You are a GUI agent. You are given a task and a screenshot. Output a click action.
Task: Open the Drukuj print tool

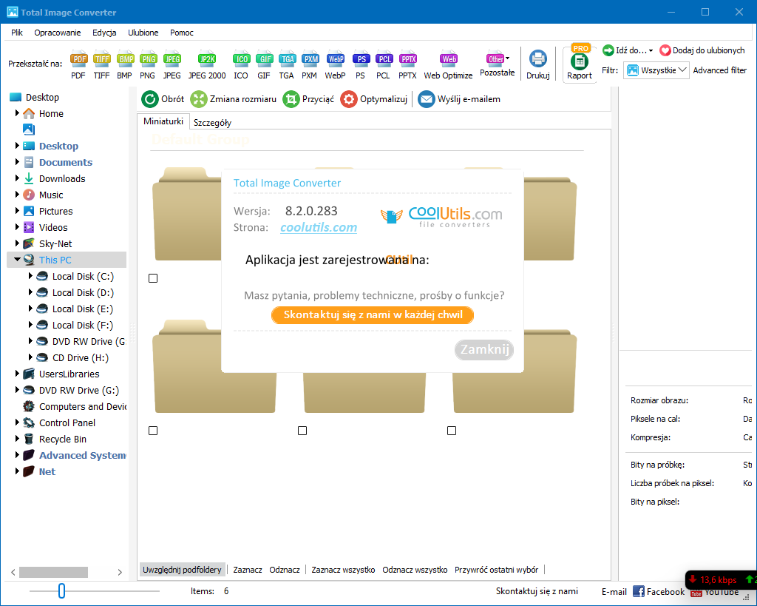[x=538, y=64]
